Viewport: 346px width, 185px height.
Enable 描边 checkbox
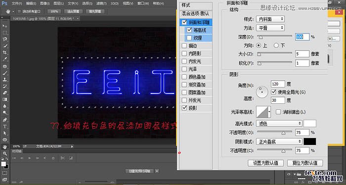coord(184,46)
